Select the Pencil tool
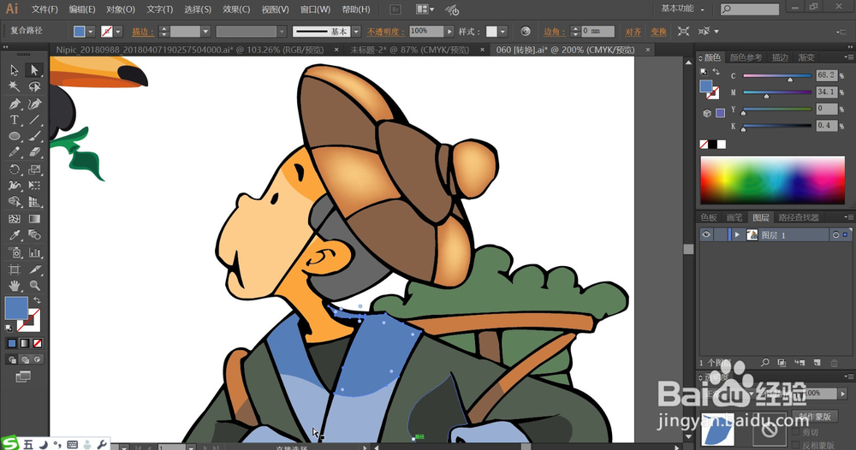 [x=15, y=153]
